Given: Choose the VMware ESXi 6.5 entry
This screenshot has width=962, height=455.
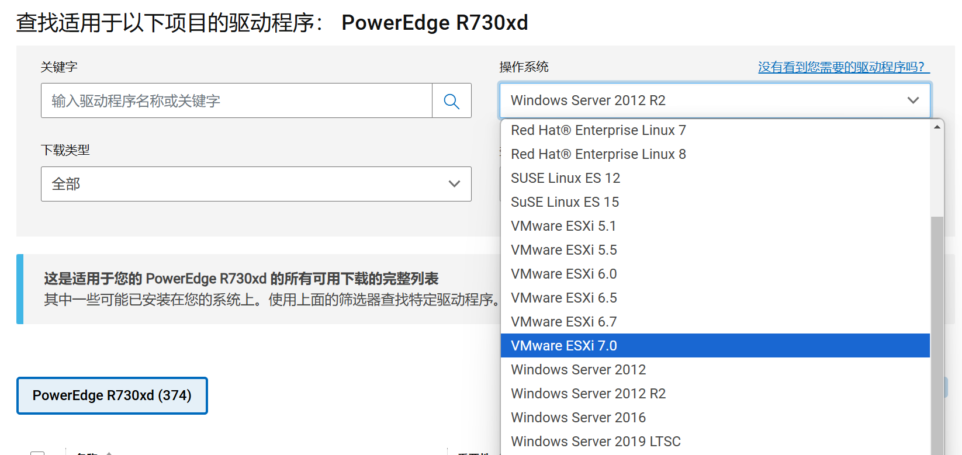Looking at the screenshot, I should [x=563, y=298].
